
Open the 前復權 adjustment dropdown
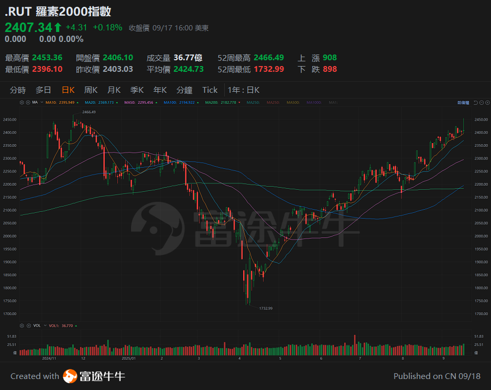(x=463, y=103)
